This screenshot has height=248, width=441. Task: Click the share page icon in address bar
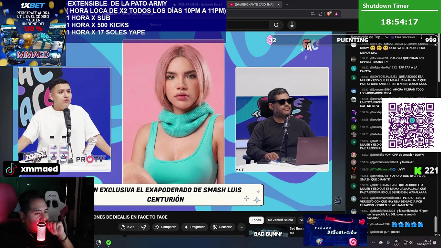(320, 14)
